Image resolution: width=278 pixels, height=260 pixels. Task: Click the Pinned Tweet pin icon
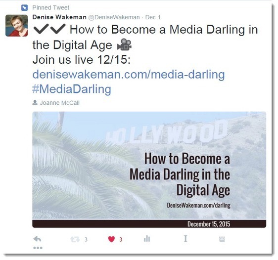(24, 7)
